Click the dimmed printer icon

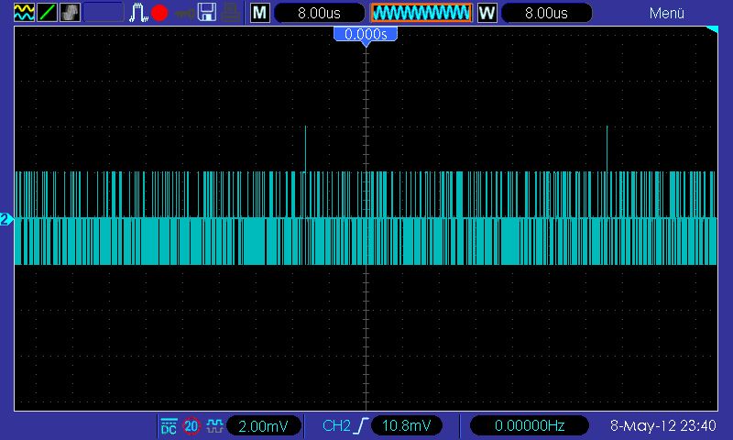pyautogui.click(x=231, y=13)
